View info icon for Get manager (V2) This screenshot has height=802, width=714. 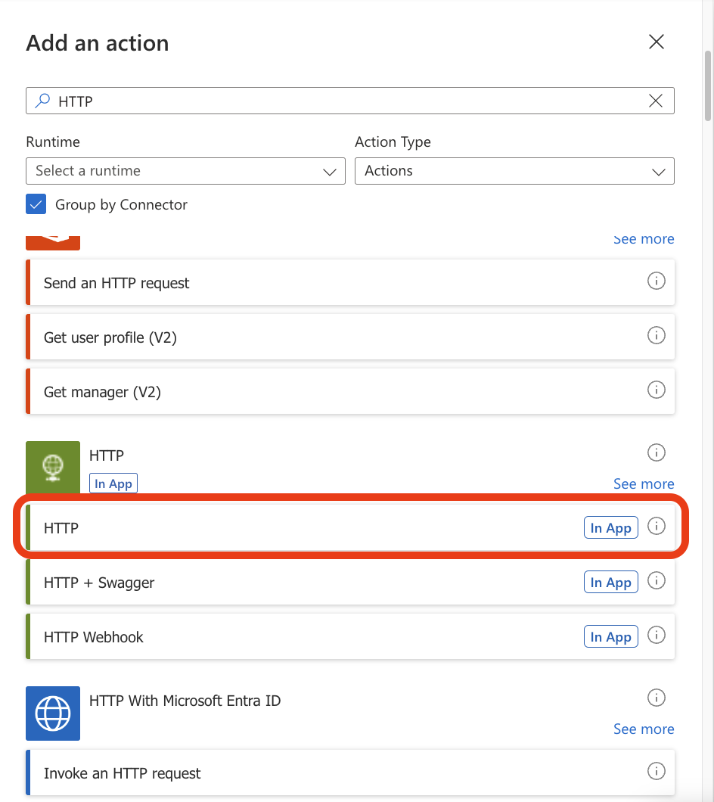(x=656, y=390)
